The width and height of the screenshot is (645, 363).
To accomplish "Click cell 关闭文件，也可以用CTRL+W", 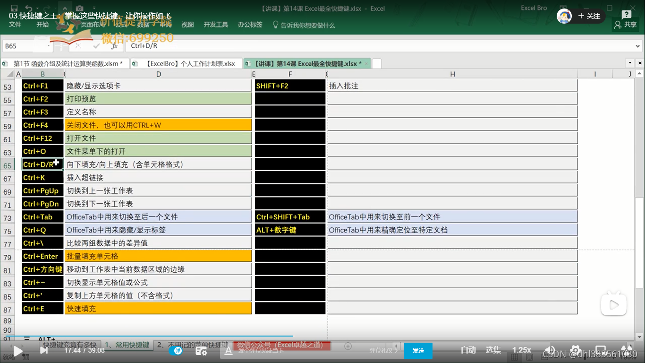I will click(x=159, y=125).
